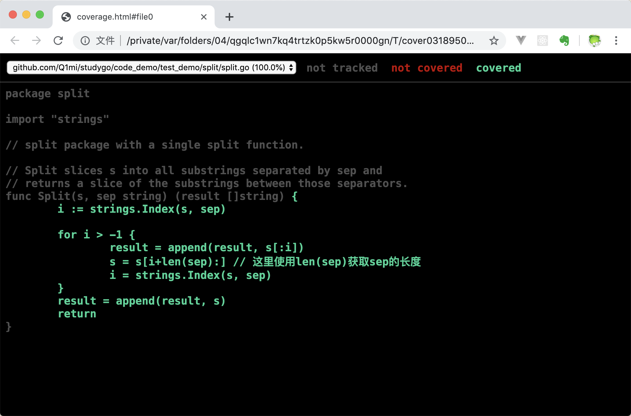Viewport: 631px width, 416px height.
Task: Open the Evernote clipper extension
Action: tap(564, 41)
